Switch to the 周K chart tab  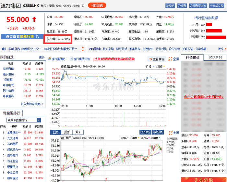(67, 132)
